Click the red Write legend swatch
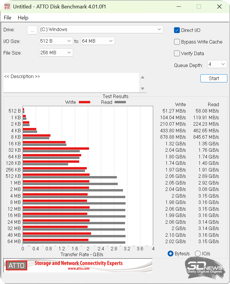Image resolution: width=230 pixels, height=284 pixels. [x=84, y=102]
